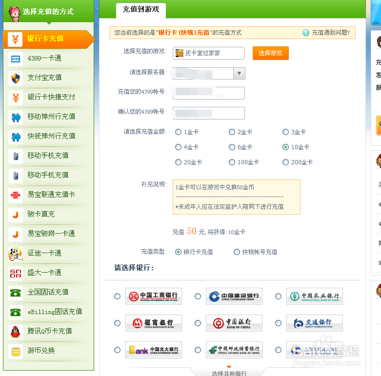
Task: Click the 易宝联通充值卡 Unicom icon
Action: tap(16, 195)
